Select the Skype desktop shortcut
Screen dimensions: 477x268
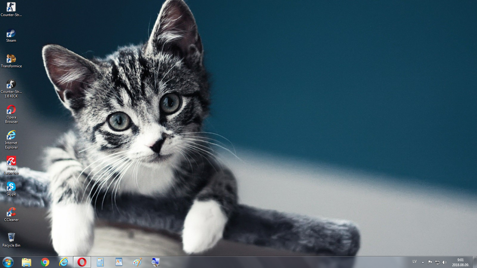(x=11, y=189)
